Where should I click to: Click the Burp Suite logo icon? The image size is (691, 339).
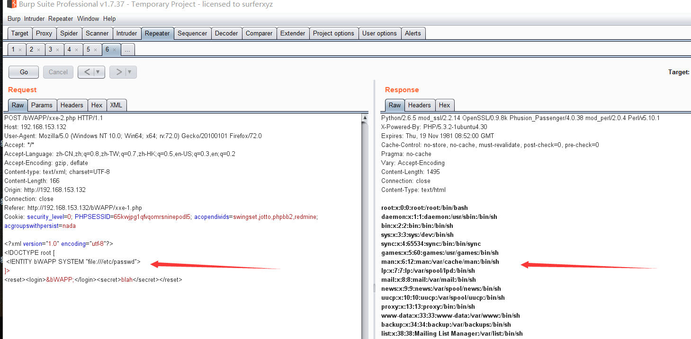tap(11, 4)
